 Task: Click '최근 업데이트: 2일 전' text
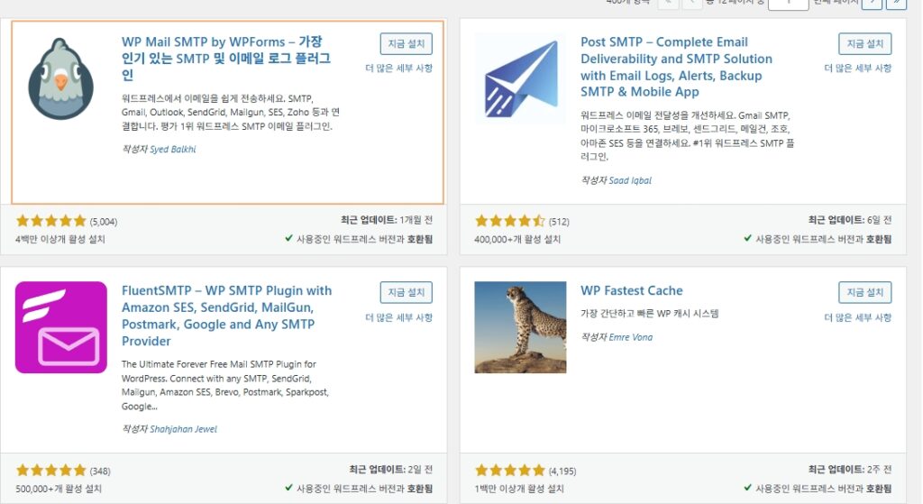(x=391, y=469)
